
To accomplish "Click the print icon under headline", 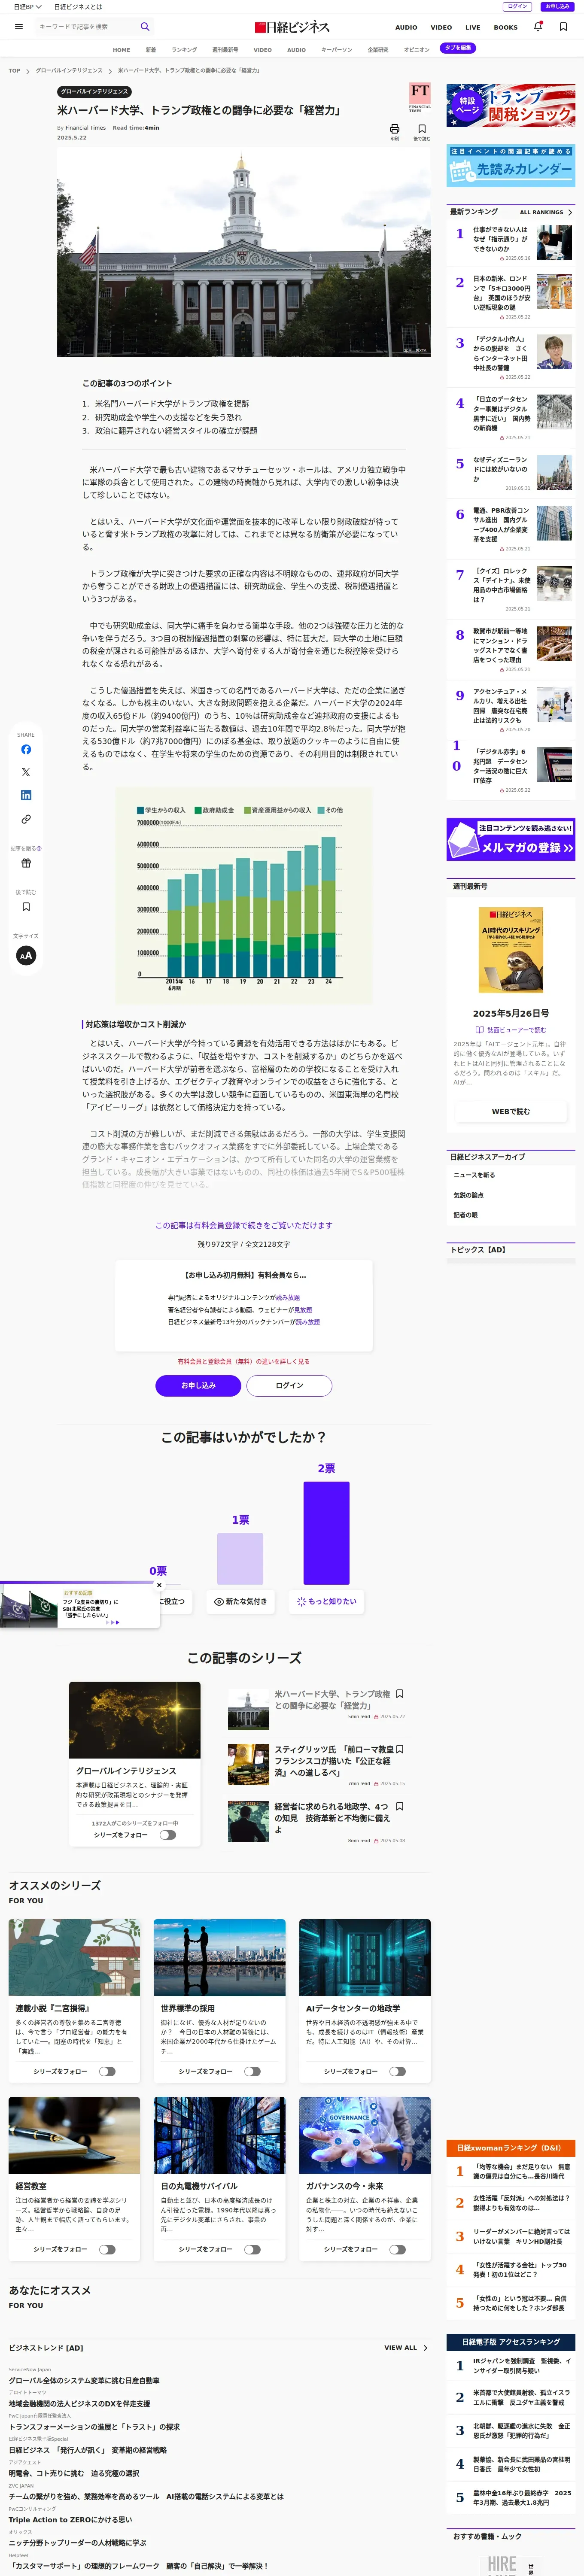I will [x=394, y=129].
